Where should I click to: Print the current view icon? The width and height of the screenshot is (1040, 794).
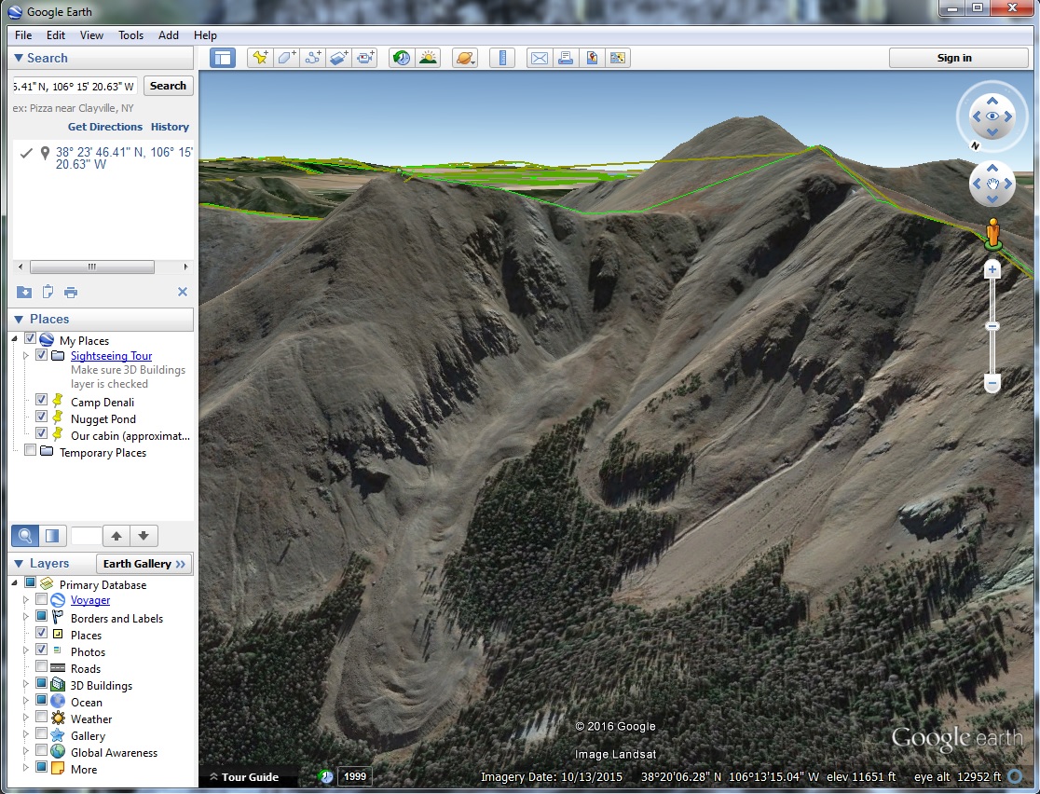[x=565, y=58]
